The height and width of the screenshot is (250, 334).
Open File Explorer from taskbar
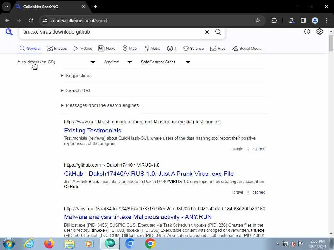69,243
